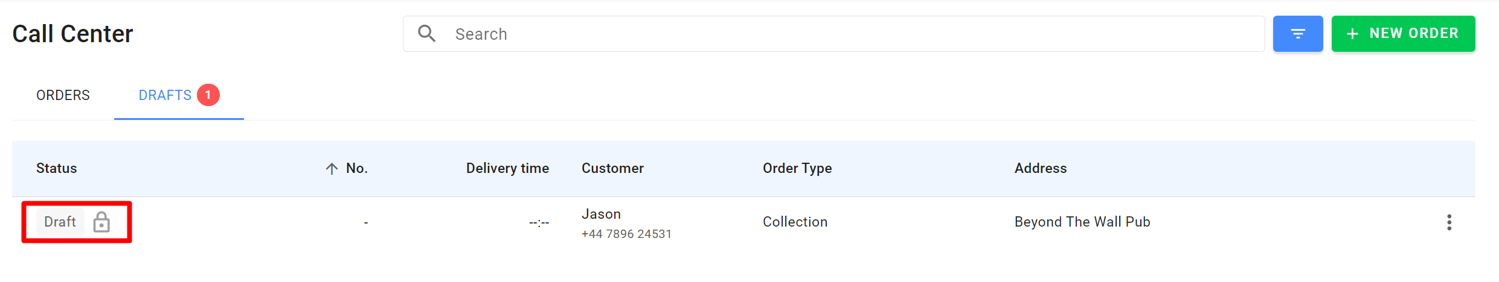Open customer Jason's draft order
Image resolution: width=1499 pixels, height=282 pixels.
coord(601,215)
